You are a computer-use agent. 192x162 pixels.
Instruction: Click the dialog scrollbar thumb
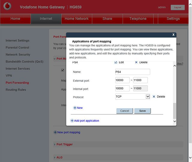(x=175, y=111)
